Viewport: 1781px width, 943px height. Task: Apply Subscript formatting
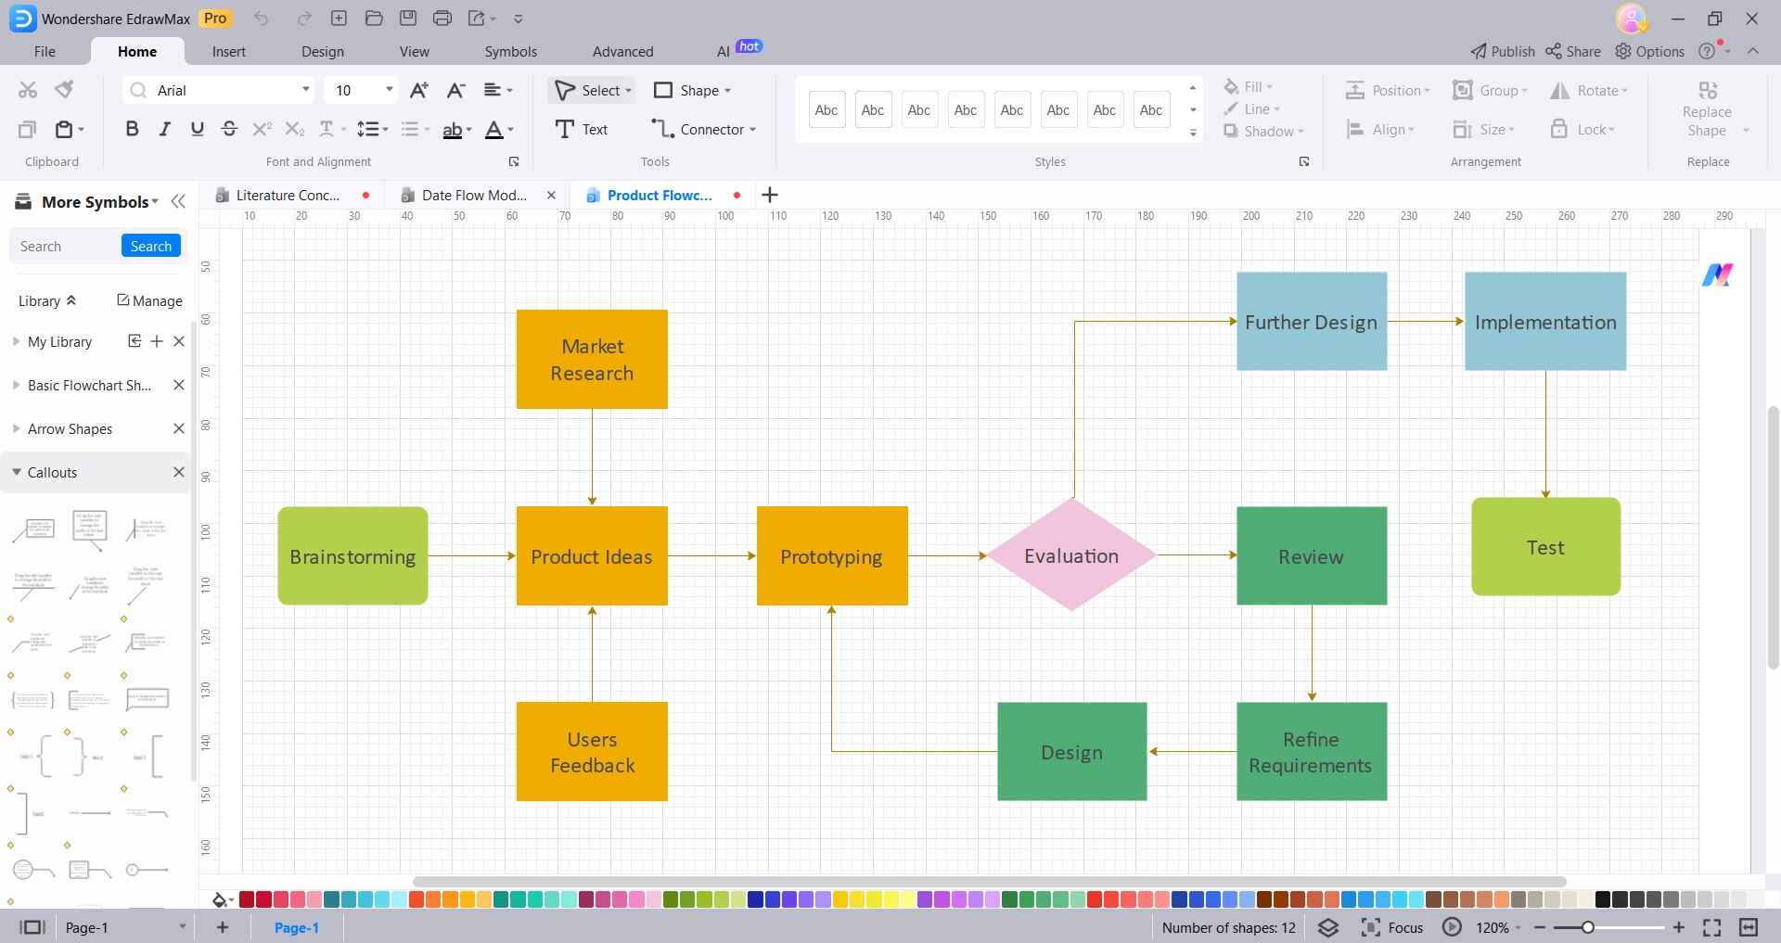pyautogui.click(x=295, y=130)
